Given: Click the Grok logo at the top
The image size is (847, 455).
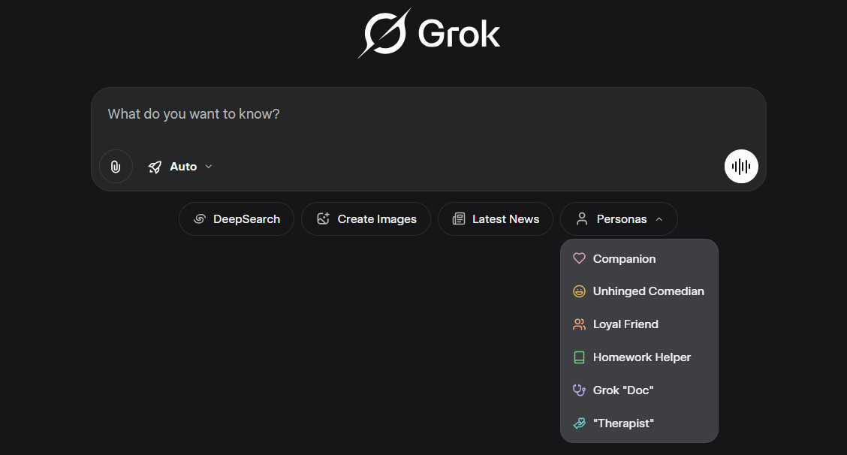Looking at the screenshot, I should 429,32.
